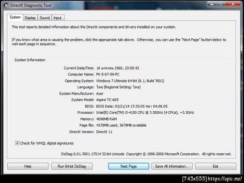Go to Next Page

[x=129, y=166]
